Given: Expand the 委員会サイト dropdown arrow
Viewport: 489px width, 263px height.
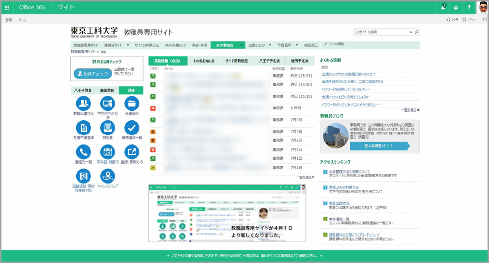Looking at the screenshot, I should pyautogui.click(x=128, y=45).
